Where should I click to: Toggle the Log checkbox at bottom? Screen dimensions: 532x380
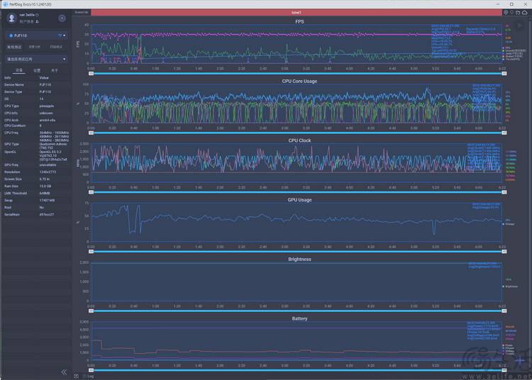pos(84,376)
